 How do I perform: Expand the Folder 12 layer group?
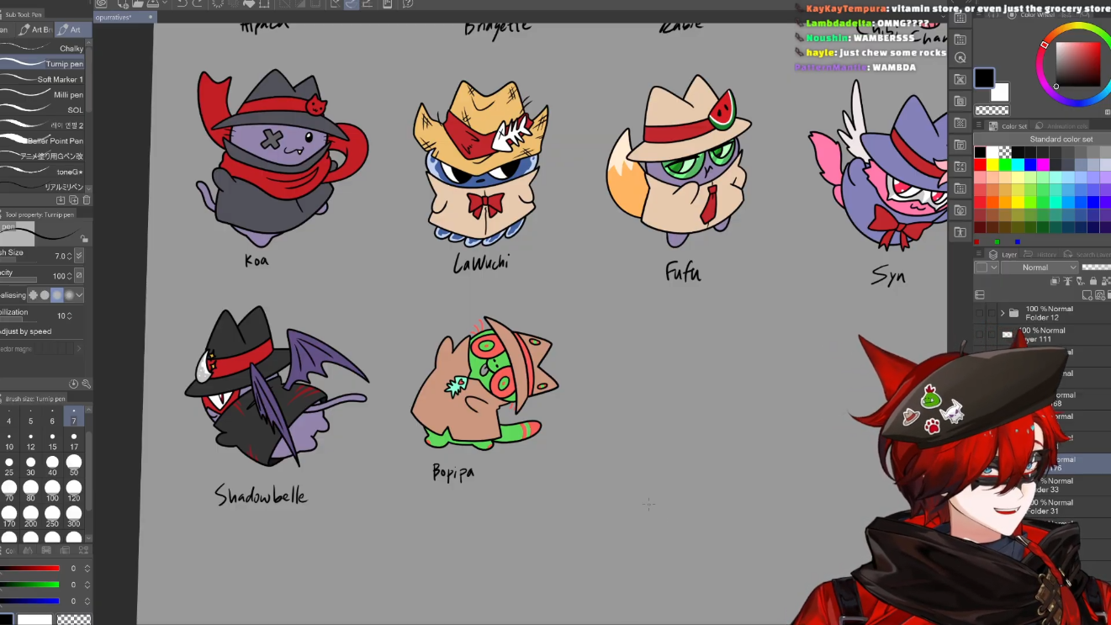[x=1003, y=313]
